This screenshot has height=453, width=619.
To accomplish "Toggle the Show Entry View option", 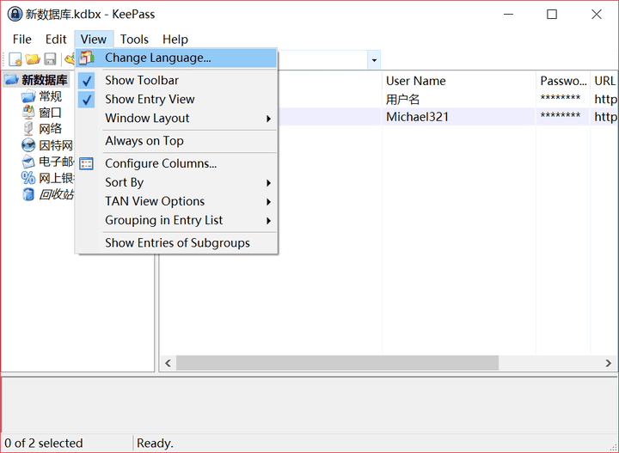I will coord(150,99).
